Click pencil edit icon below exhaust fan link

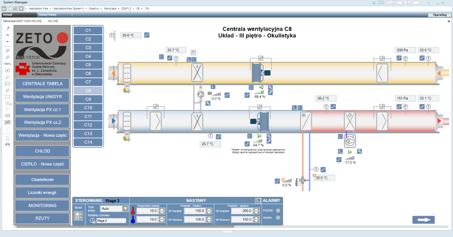[270, 93]
